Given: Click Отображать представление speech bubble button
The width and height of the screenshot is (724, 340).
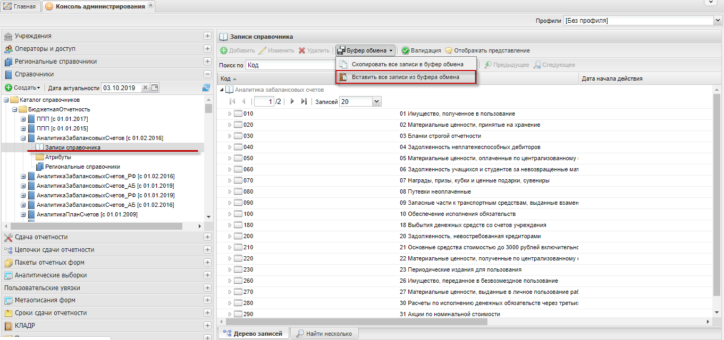Looking at the screenshot, I should click(487, 50).
